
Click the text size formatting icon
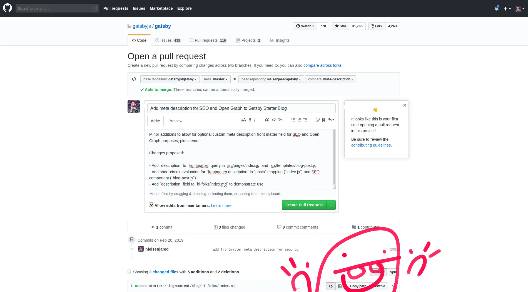[x=243, y=120]
